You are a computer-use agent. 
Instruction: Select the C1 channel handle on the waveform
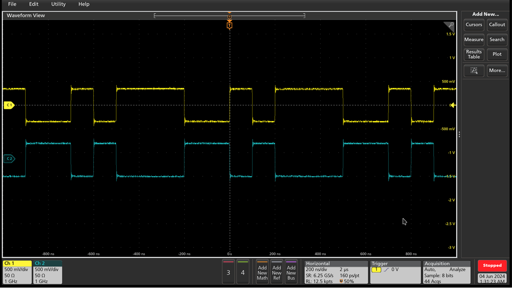click(9, 105)
